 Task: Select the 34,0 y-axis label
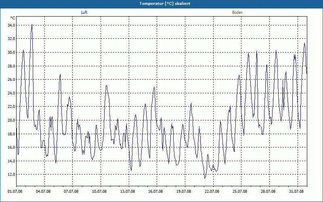click(11, 25)
